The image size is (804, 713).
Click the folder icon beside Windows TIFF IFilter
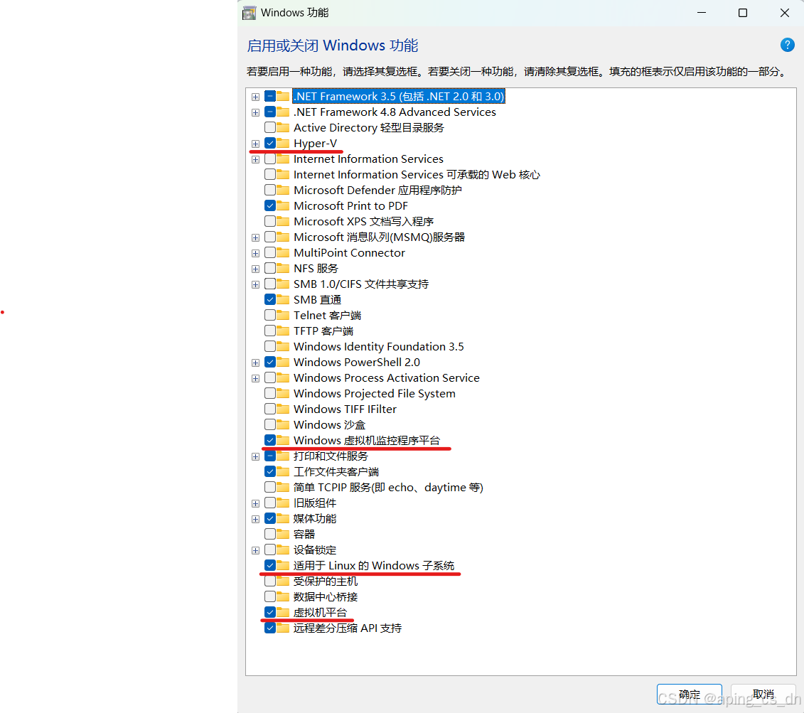point(283,409)
